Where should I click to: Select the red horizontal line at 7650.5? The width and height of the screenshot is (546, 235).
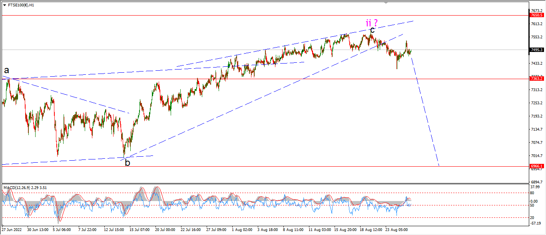click(x=264, y=15)
